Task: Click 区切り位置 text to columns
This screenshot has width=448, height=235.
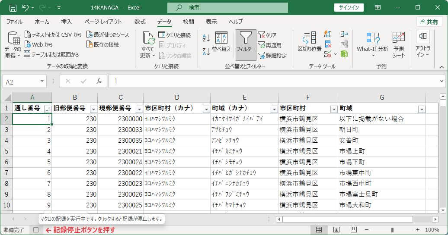Action: [x=310, y=42]
